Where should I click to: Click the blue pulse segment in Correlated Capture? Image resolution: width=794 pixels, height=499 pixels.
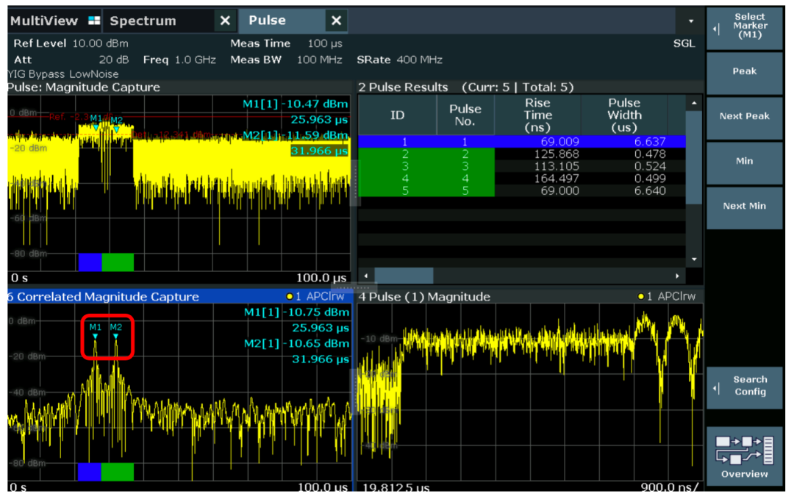coord(89,471)
